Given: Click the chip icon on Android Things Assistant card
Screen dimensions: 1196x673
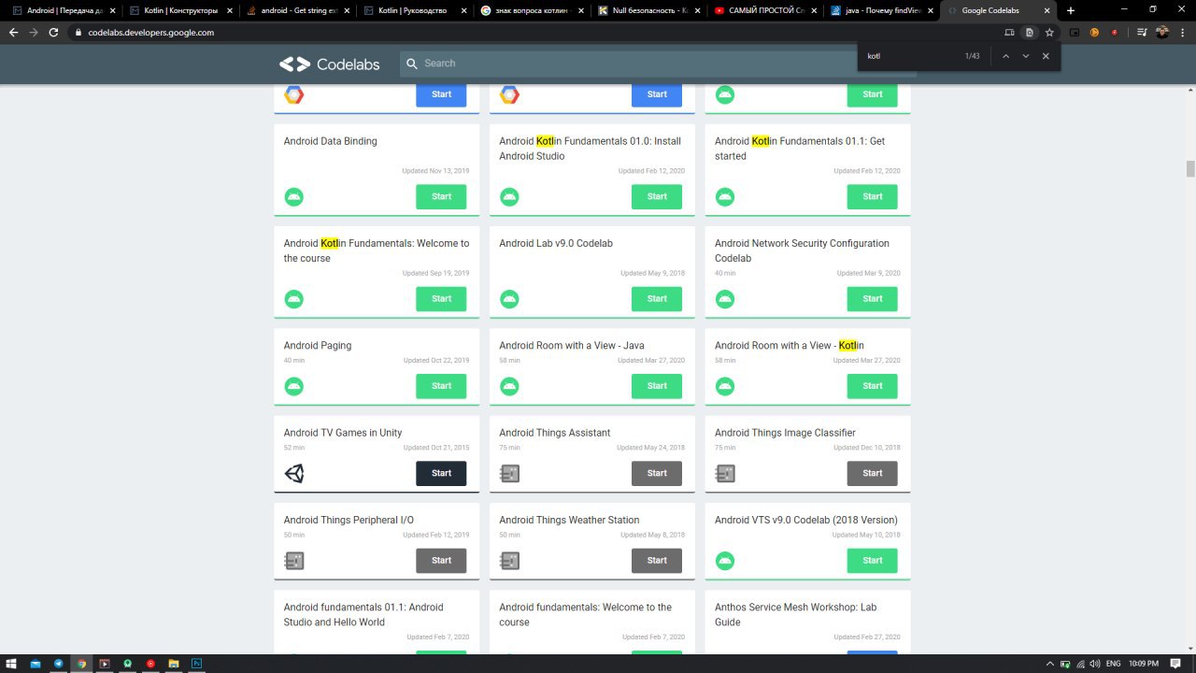Looking at the screenshot, I should click(x=509, y=474).
